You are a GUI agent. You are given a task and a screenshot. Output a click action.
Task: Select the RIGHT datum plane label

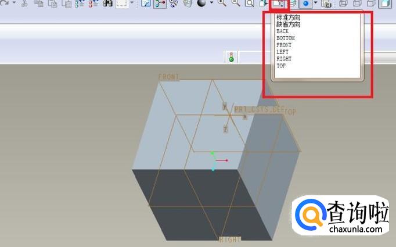[x=230, y=239]
